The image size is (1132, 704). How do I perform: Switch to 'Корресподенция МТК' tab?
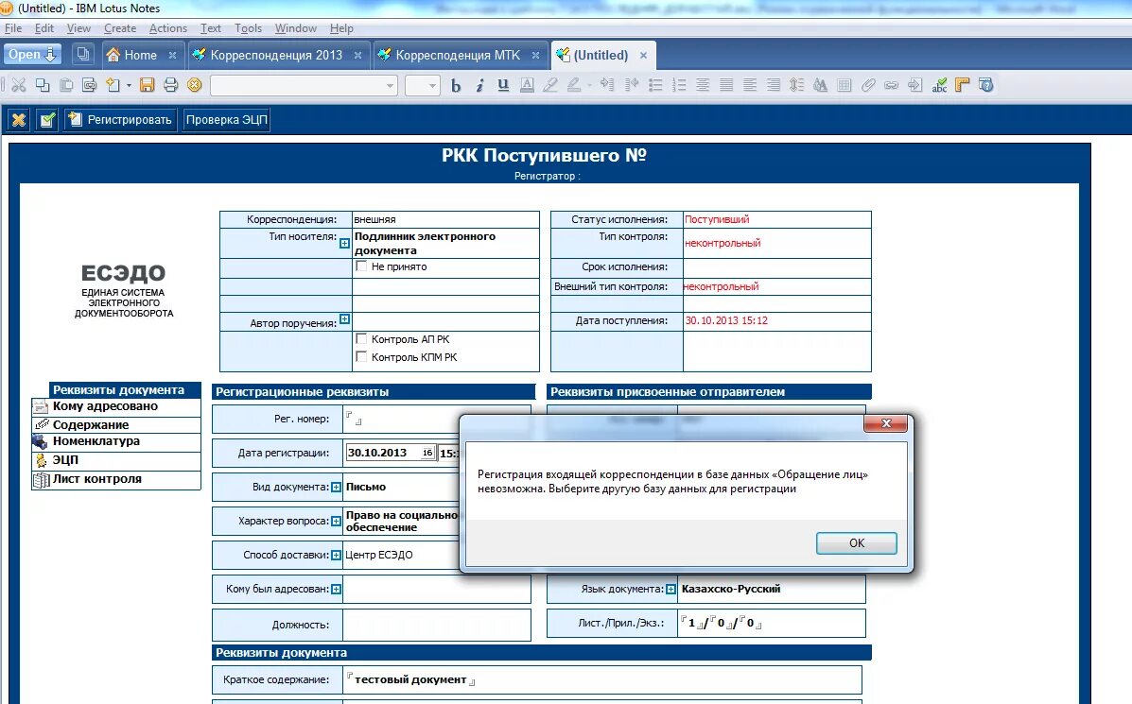(x=458, y=55)
